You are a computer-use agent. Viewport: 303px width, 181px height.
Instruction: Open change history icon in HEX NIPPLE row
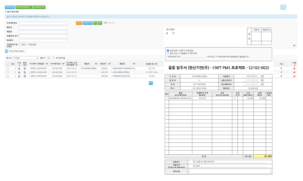click(x=25, y=72)
